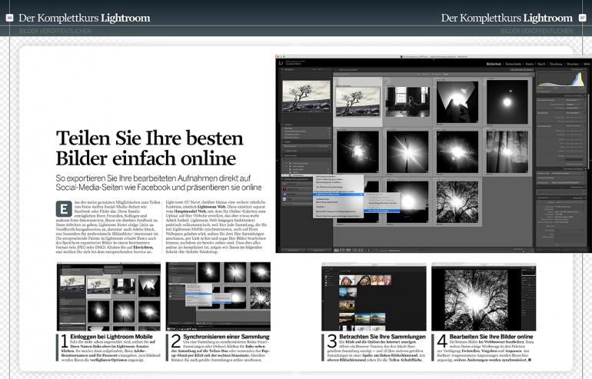This screenshot has width=592, height=379.
Task: Select the window interior thumbnail in the grid
Action: click(x=407, y=101)
